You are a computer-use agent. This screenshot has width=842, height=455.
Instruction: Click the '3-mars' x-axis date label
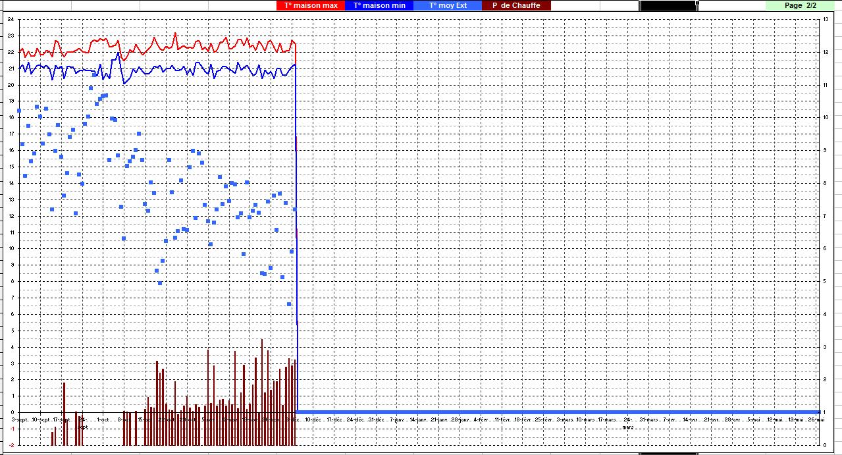point(566,419)
